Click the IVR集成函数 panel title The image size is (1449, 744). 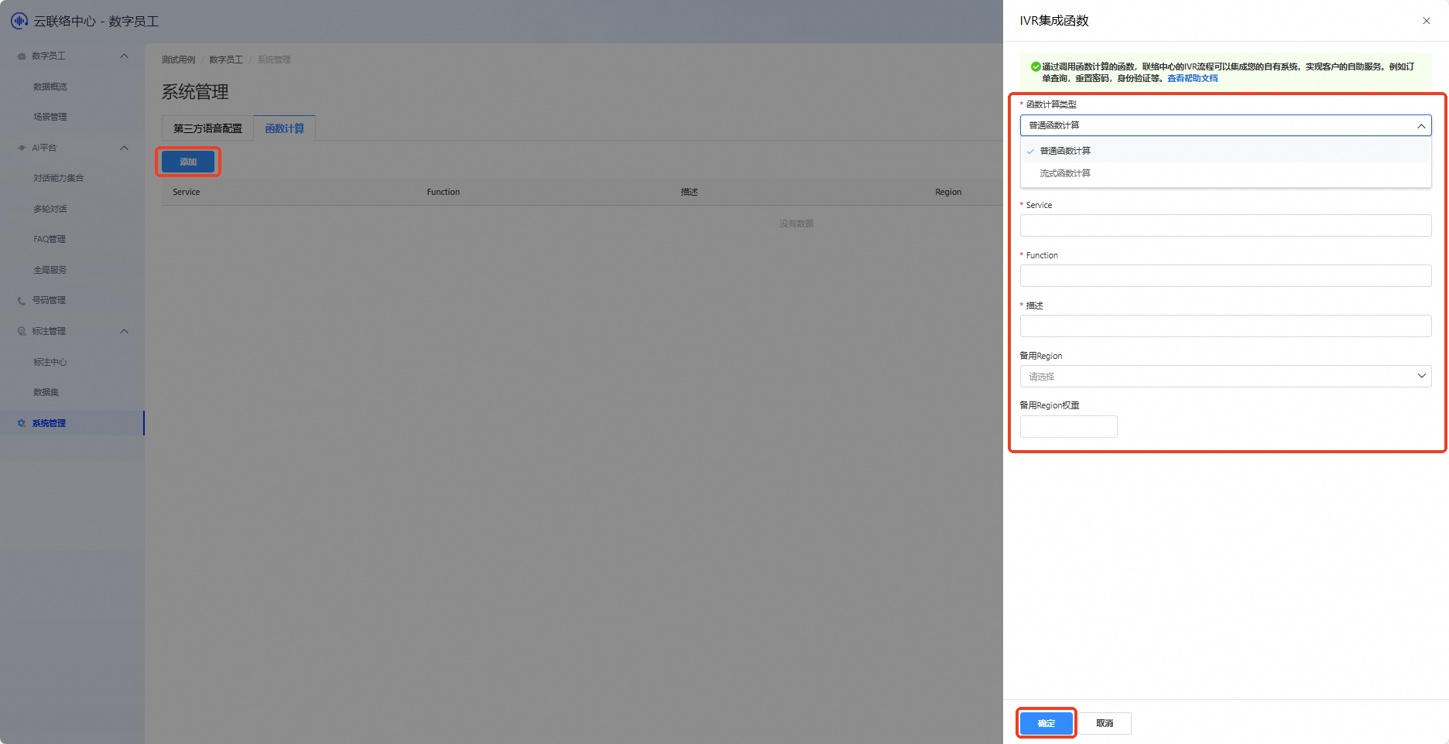point(1054,21)
